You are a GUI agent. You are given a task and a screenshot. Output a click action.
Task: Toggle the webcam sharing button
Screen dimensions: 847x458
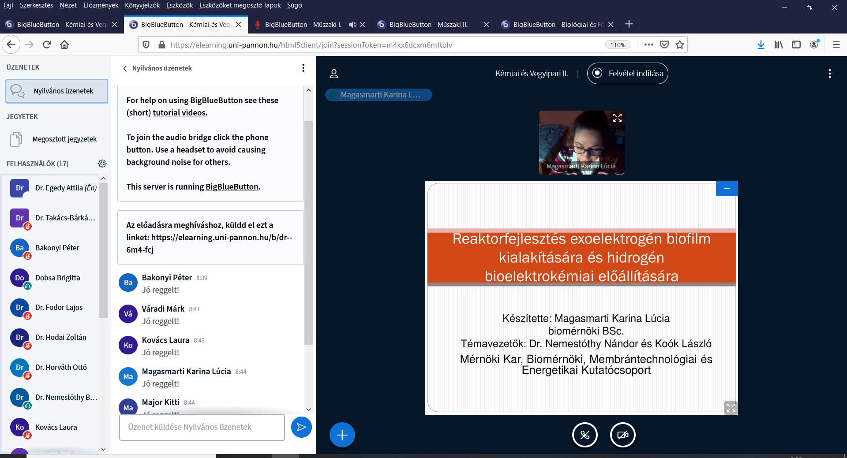(622, 435)
